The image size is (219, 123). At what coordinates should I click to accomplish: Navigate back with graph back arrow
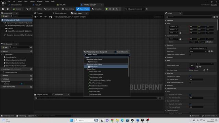click(41, 17)
